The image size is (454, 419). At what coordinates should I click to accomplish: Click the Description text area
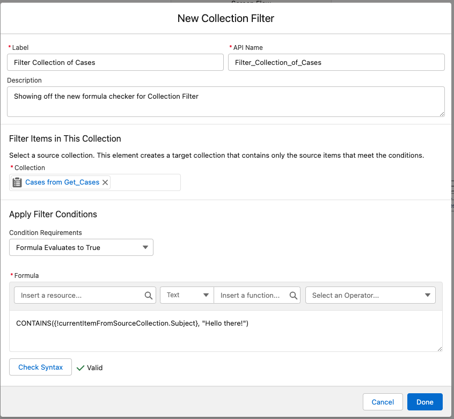coord(225,101)
